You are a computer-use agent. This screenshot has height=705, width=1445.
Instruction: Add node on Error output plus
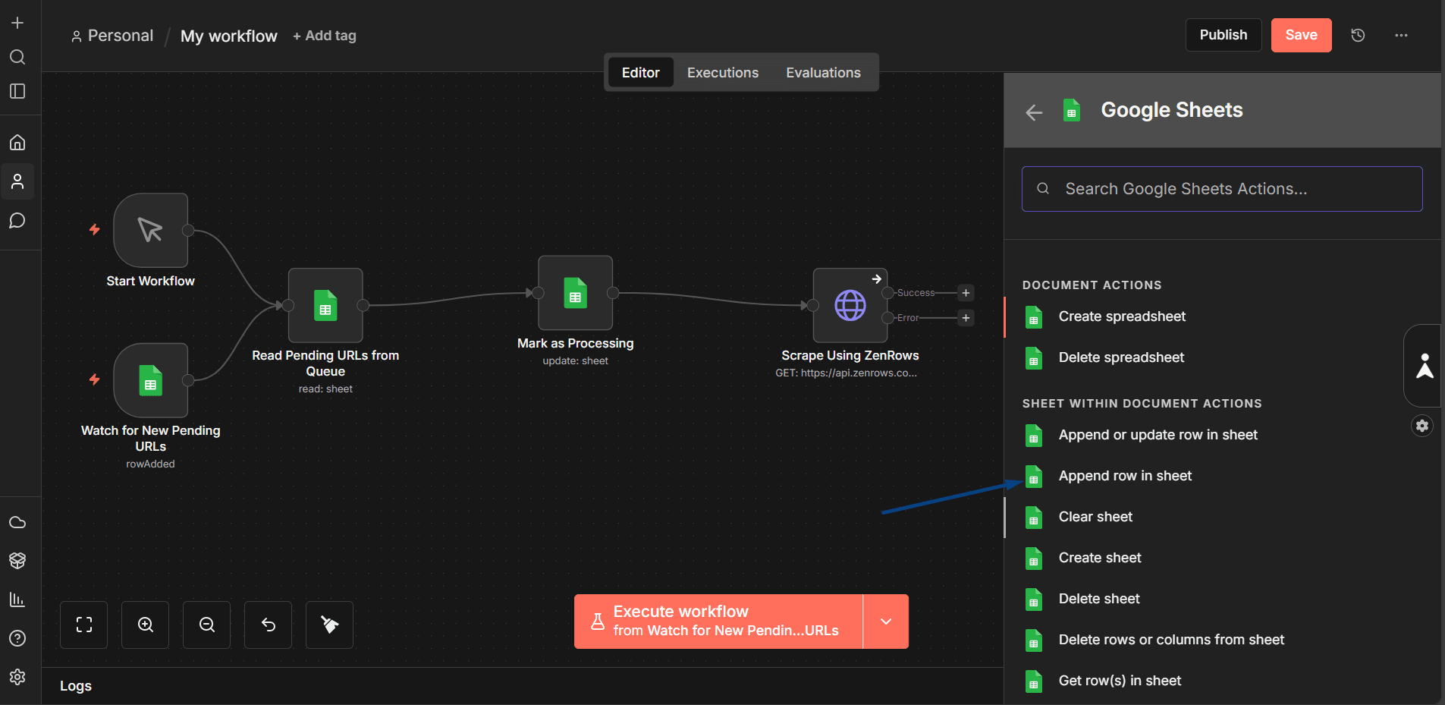pyautogui.click(x=966, y=318)
